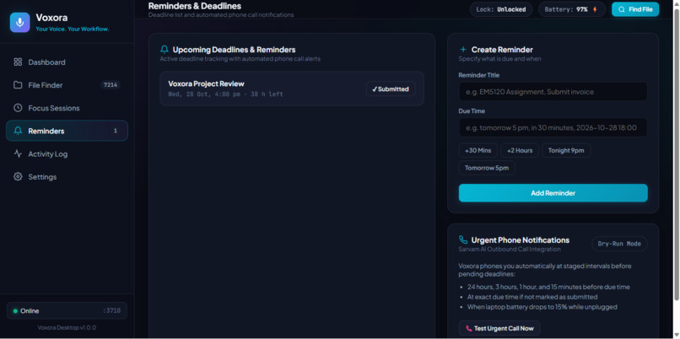
Task: Choose the +2 Hours quick time
Action: (x=520, y=150)
